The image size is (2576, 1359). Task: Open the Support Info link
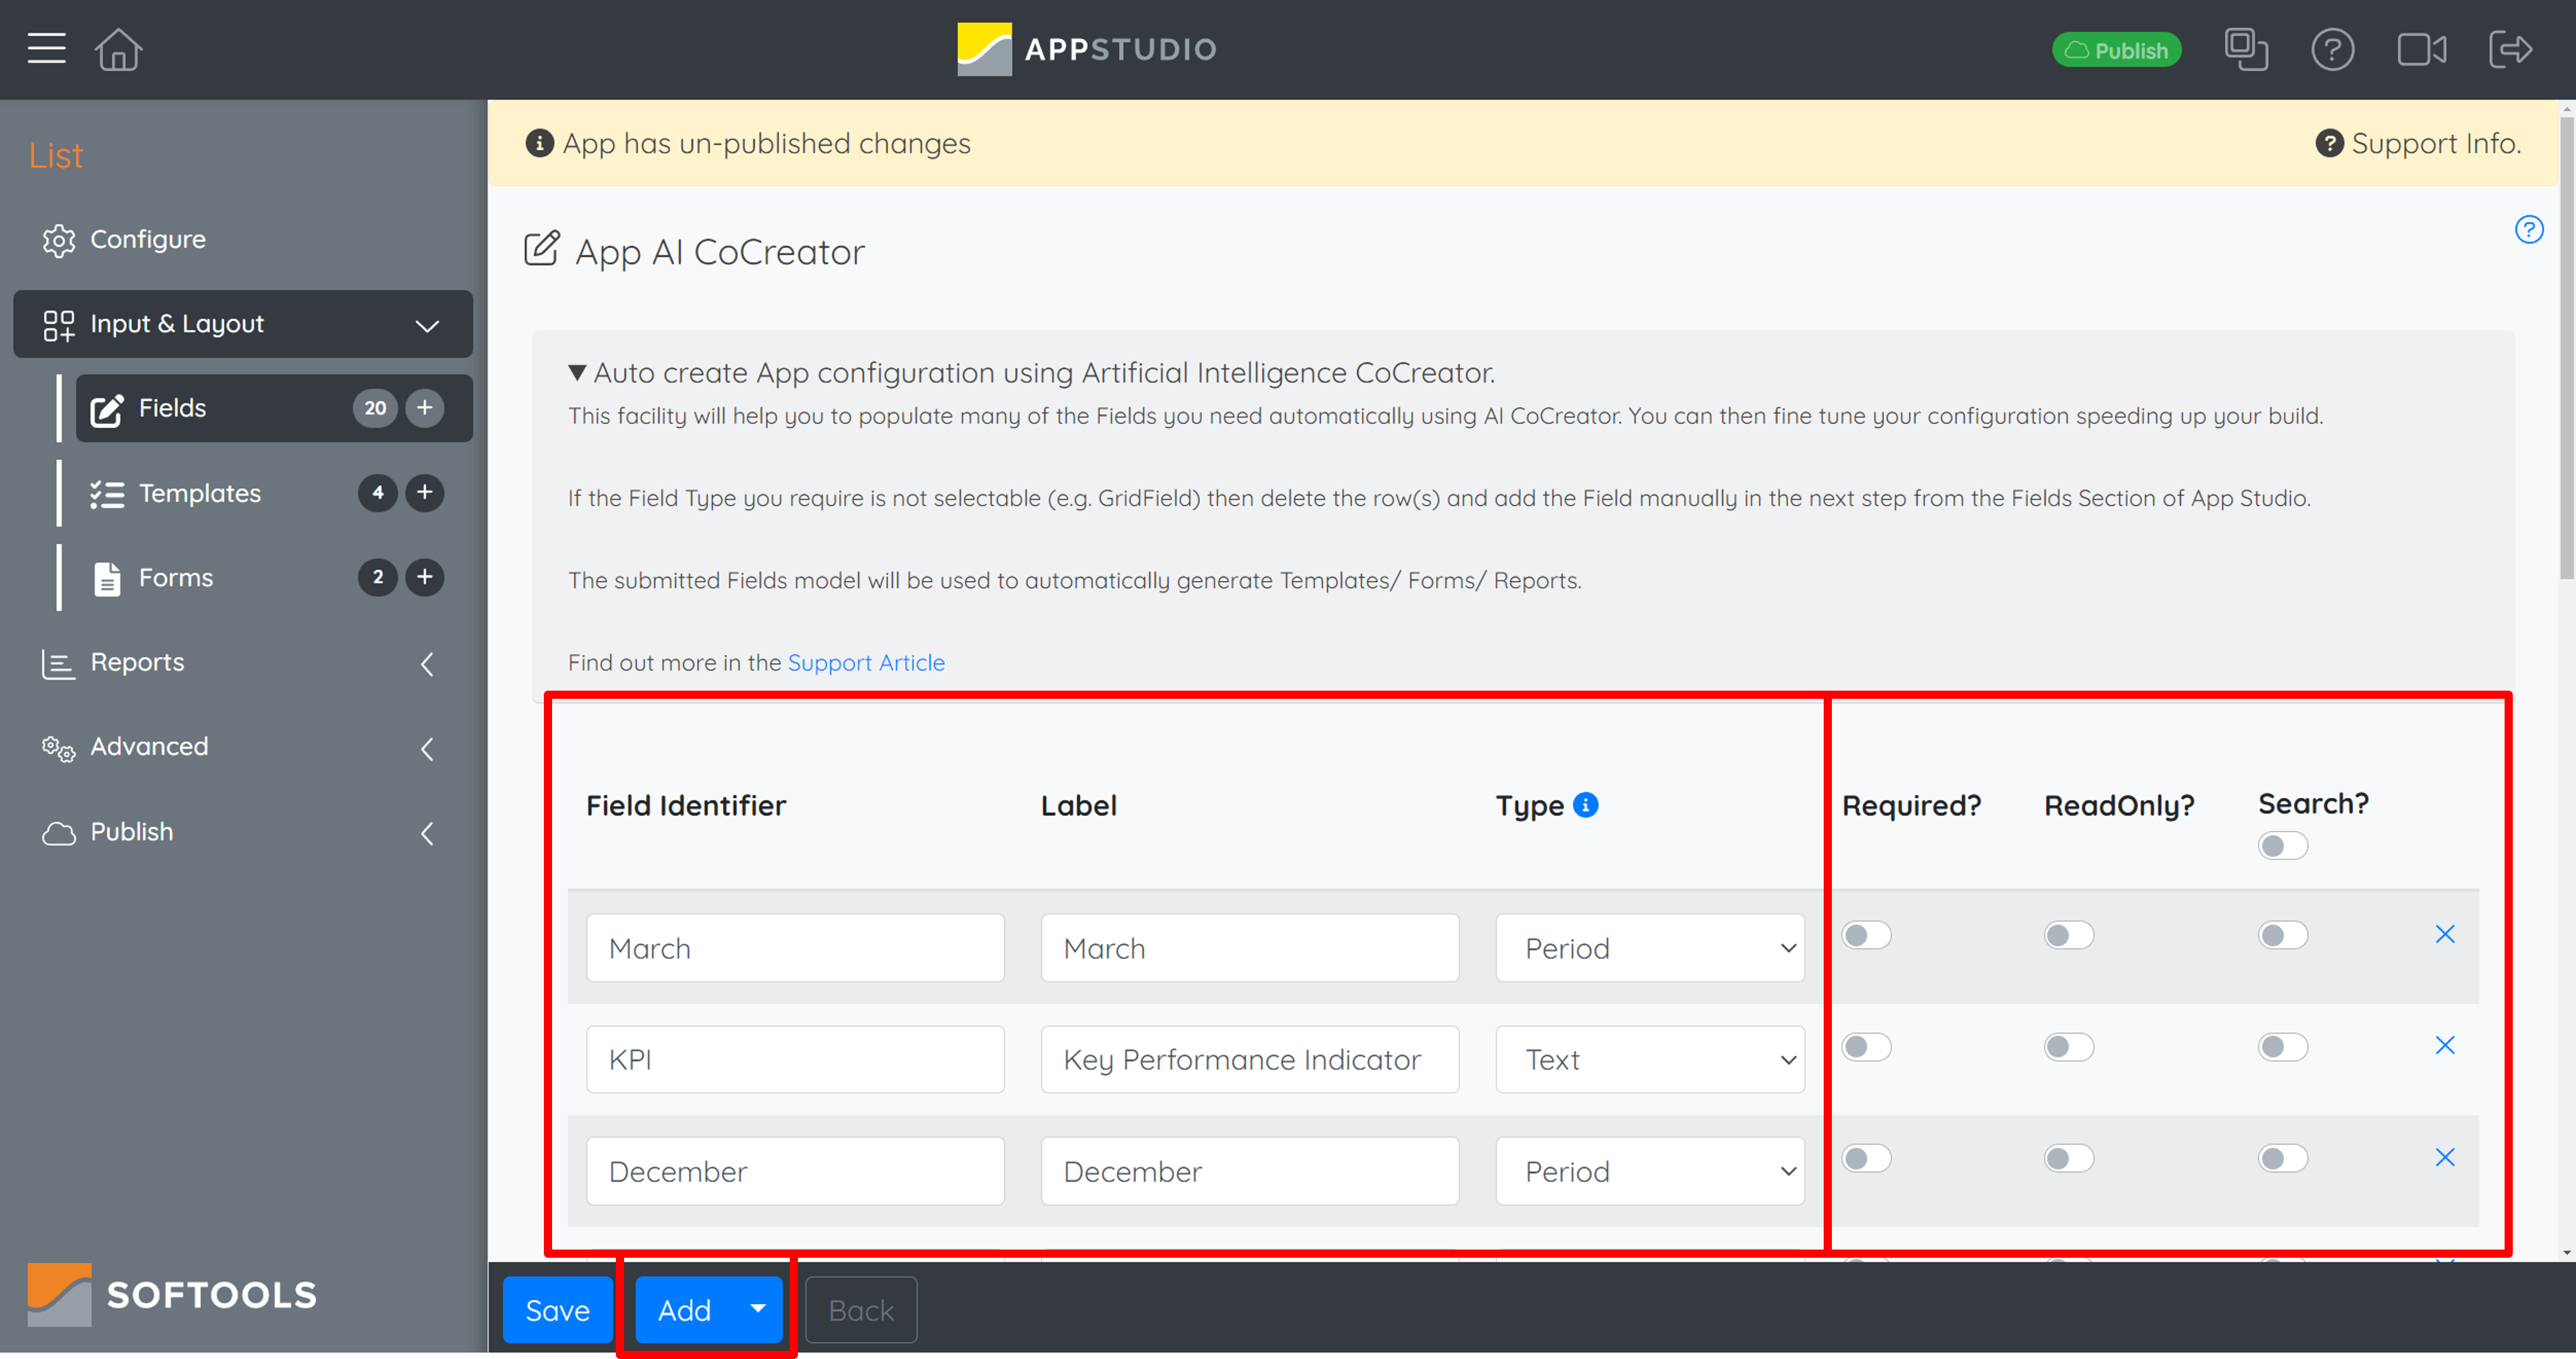pos(2418,143)
